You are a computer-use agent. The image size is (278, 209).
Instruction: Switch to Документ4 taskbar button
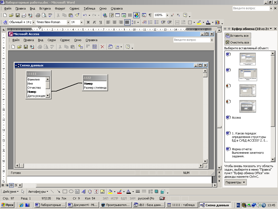[x=83, y=205]
